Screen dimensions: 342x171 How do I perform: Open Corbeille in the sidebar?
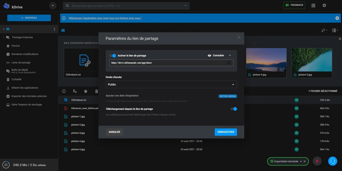16,79
